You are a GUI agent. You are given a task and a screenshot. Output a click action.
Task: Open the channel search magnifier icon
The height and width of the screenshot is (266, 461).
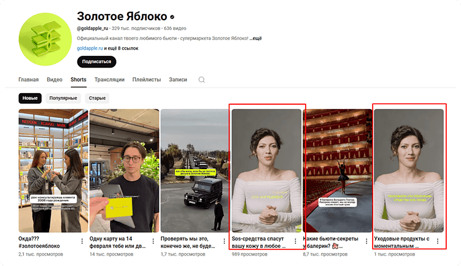(201, 80)
